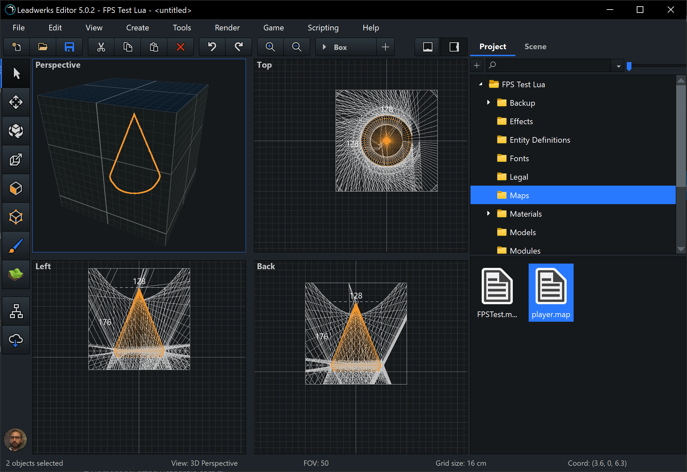Select the move/translate tool

point(16,102)
